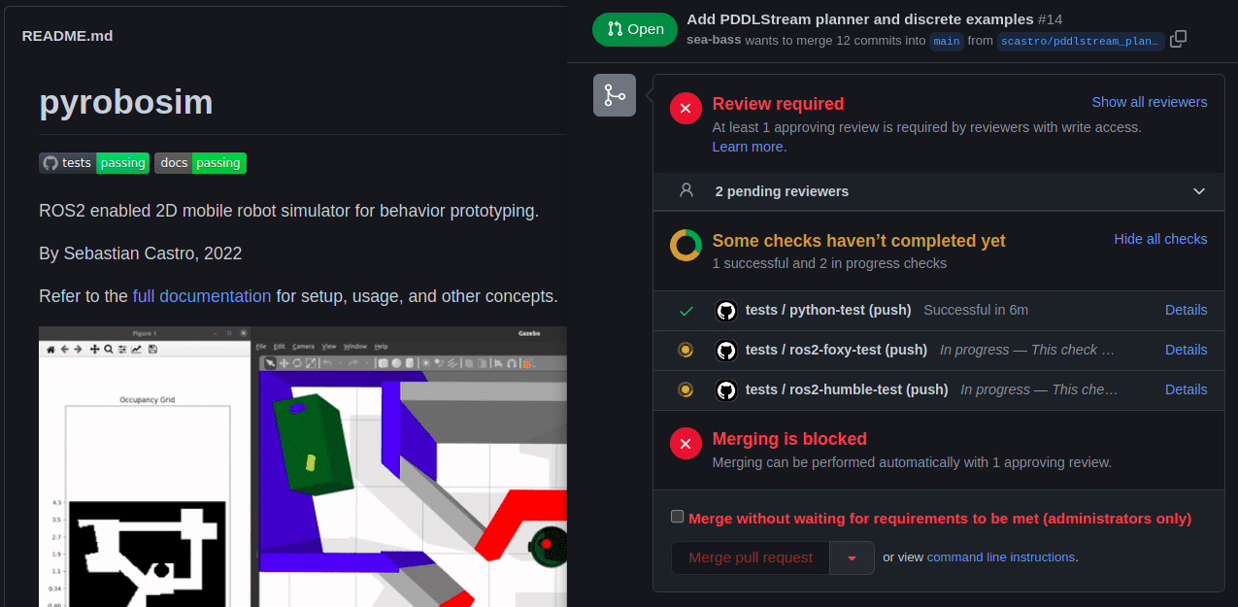
Task: Click the green checkmark for python-test
Action: (x=686, y=311)
